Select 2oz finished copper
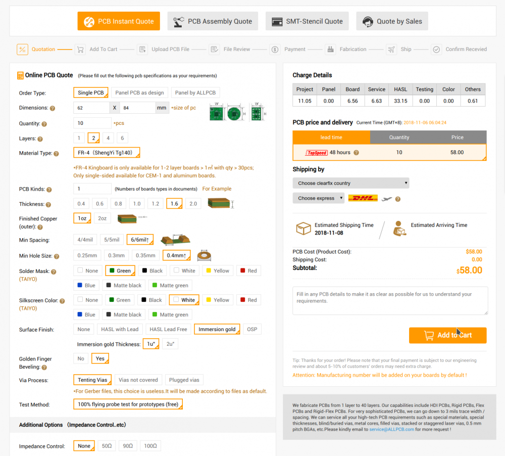The height and width of the screenshot is (456, 505). pyautogui.click(x=103, y=218)
